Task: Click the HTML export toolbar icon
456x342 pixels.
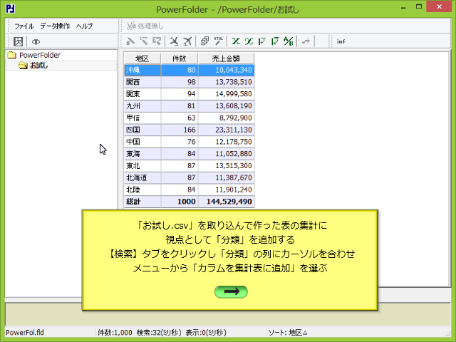Action: (218, 41)
